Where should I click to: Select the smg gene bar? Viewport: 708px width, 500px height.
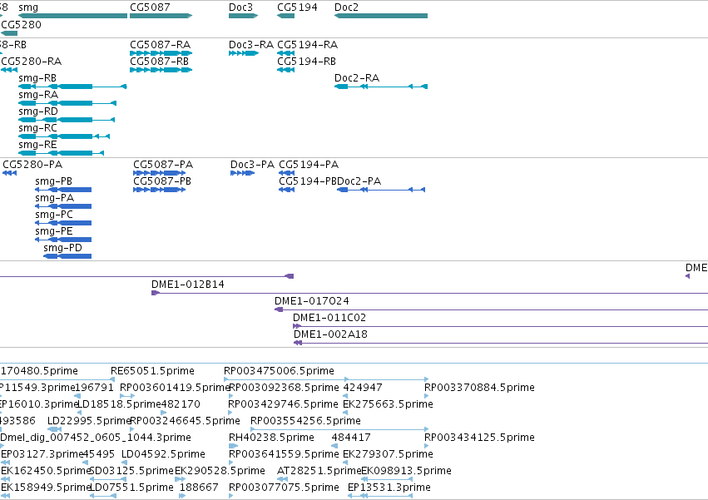pyautogui.click(x=72, y=16)
